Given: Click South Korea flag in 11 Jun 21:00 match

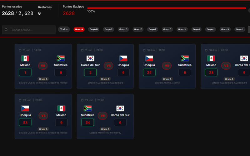Looking at the screenshot, I should coord(90,58).
